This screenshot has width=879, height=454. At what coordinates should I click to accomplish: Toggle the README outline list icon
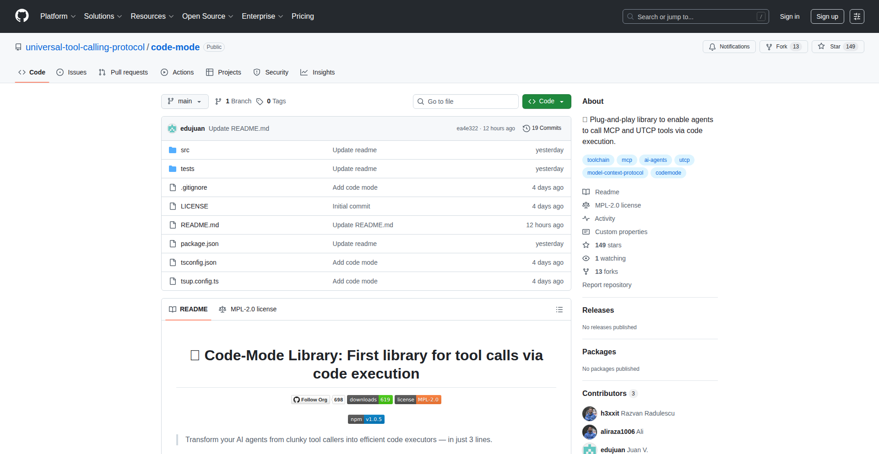click(x=559, y=310)
